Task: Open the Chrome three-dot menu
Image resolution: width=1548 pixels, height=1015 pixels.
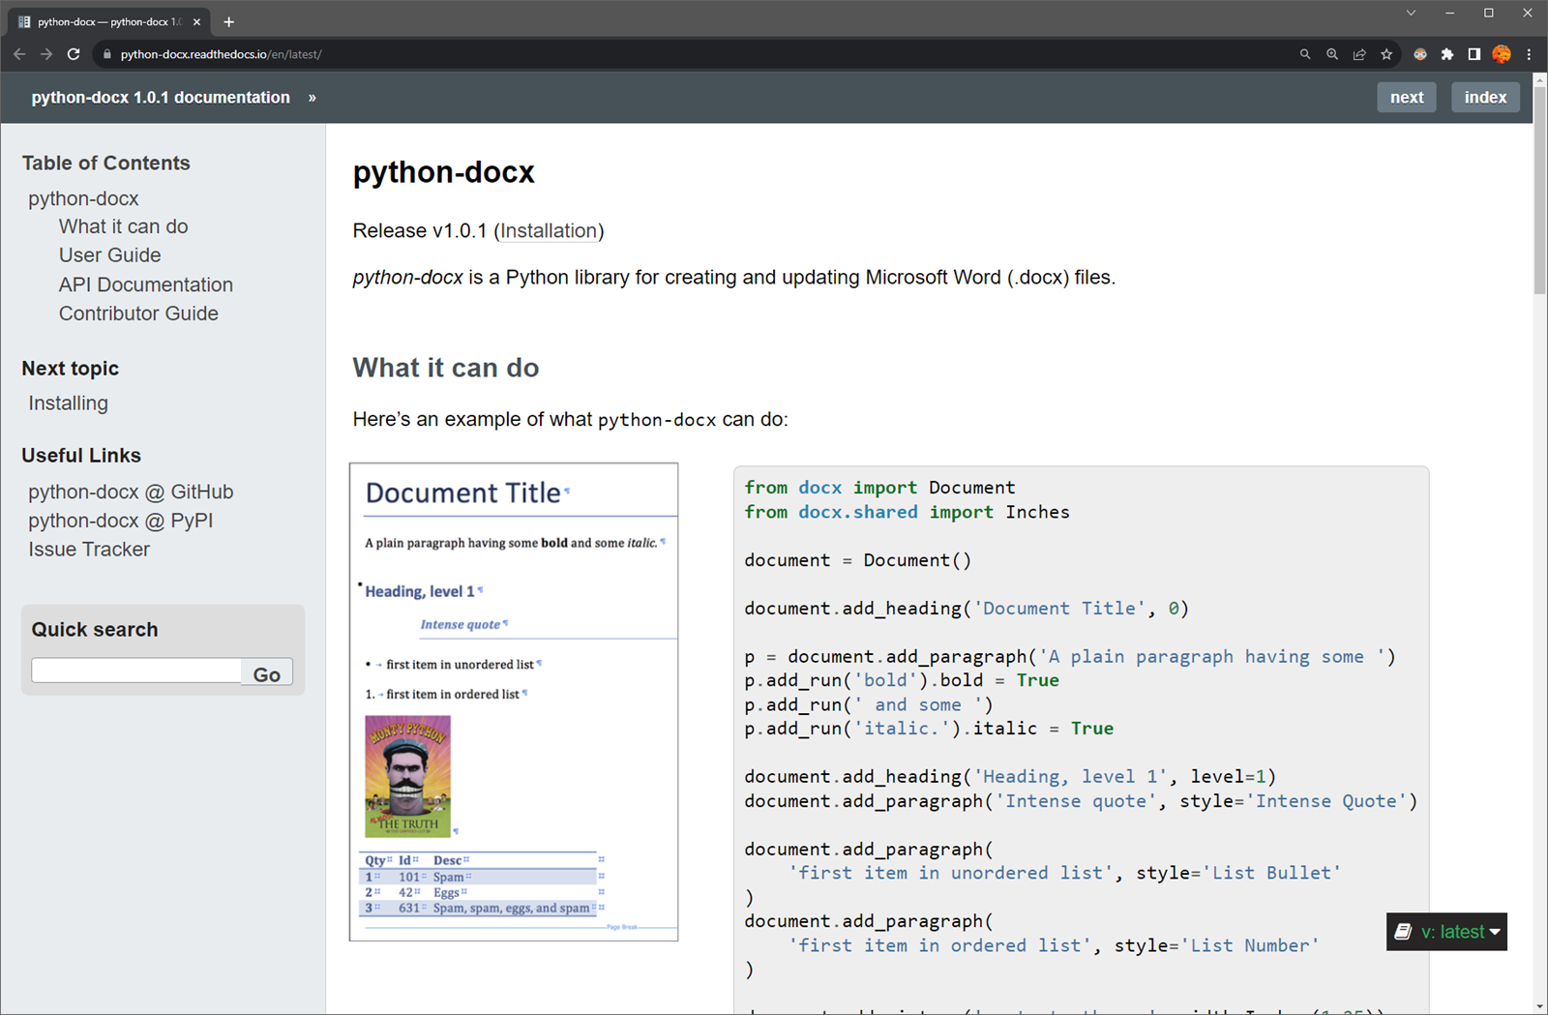Action: (x=1529, y=54)
